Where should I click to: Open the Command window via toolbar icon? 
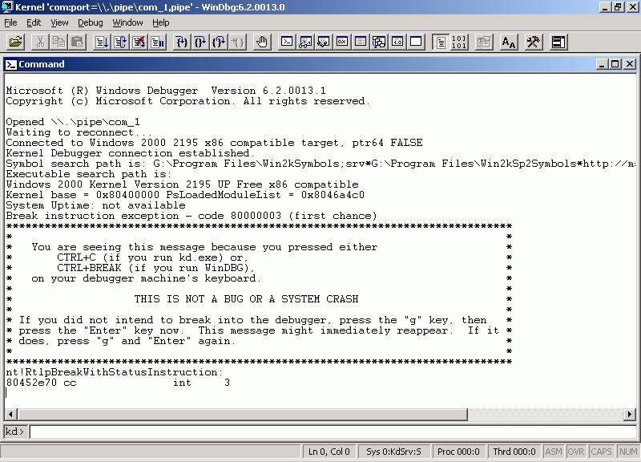coord(287,42)
